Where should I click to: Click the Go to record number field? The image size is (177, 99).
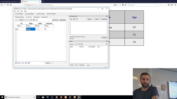[x=59, y=63]
